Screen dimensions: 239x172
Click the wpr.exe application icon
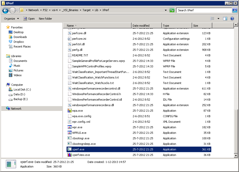[70, 127]
